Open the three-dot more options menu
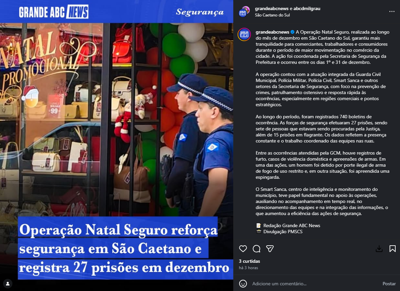This screenshot has width=400, height=291. pyautogui.click(x=392, y=11)
